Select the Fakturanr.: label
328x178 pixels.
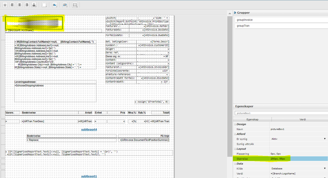coord(117,26)
